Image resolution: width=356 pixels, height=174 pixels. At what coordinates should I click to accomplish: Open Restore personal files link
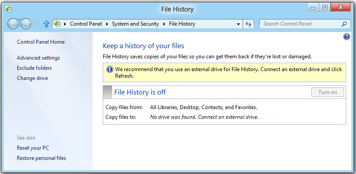pyautogui.click(x=41, y=158)
